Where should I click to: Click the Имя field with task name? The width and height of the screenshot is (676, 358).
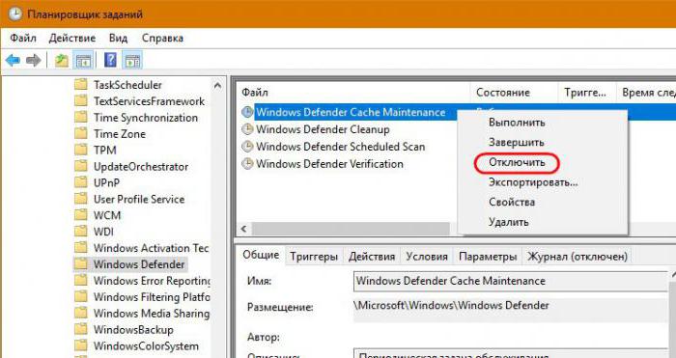click(x=510, y=282)
